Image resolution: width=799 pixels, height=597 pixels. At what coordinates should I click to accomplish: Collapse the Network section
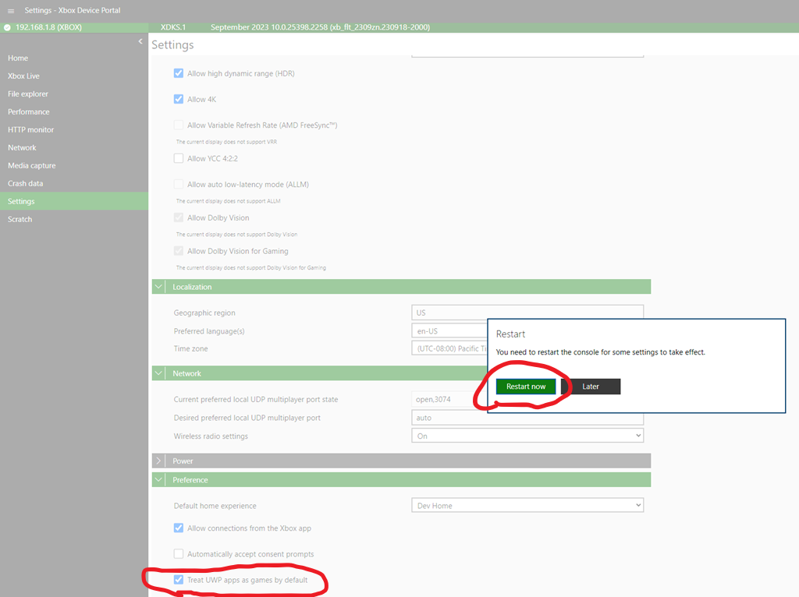159,373
